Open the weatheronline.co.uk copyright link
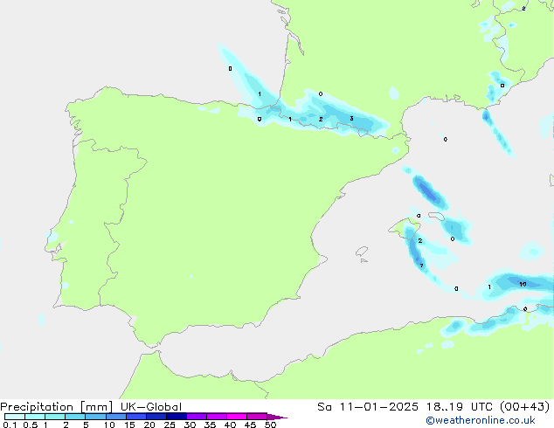This screenshot has height=428, width=554. pos(480,420)
